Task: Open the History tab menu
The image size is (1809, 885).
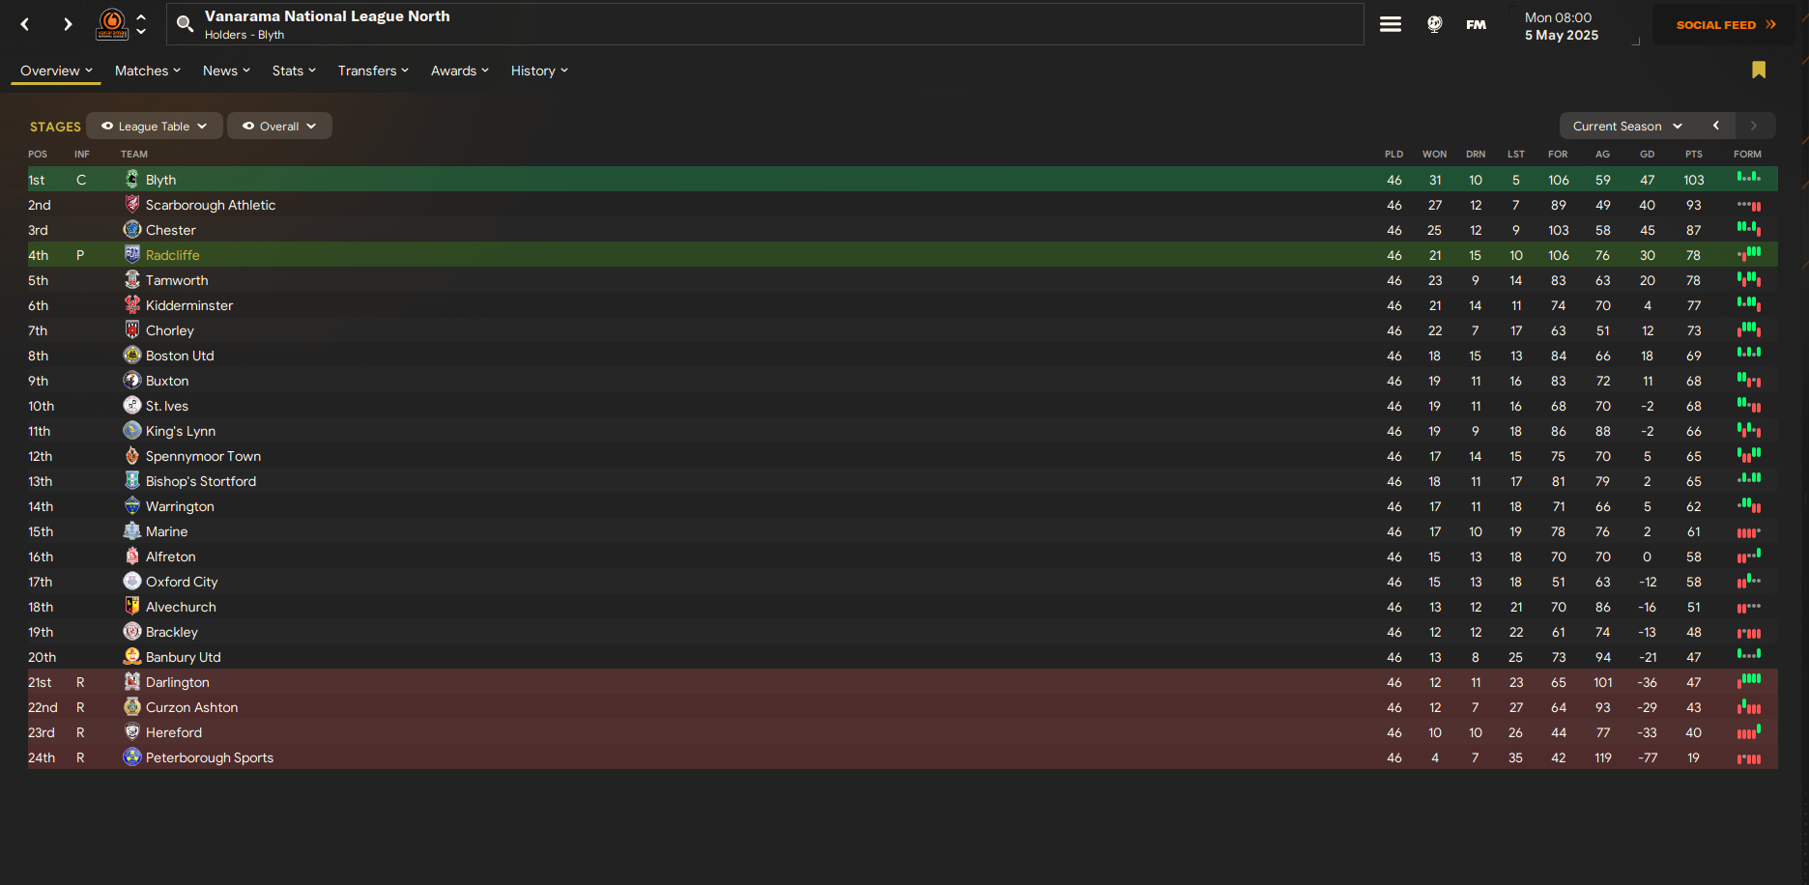Action: (x=539, y=71)
